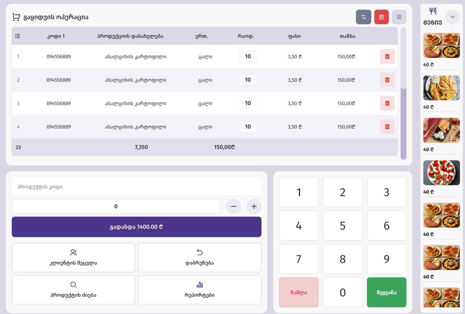Click the swap arrows icon in the top toolbar
The image size is (465, 314).
(x=363, y=16)
